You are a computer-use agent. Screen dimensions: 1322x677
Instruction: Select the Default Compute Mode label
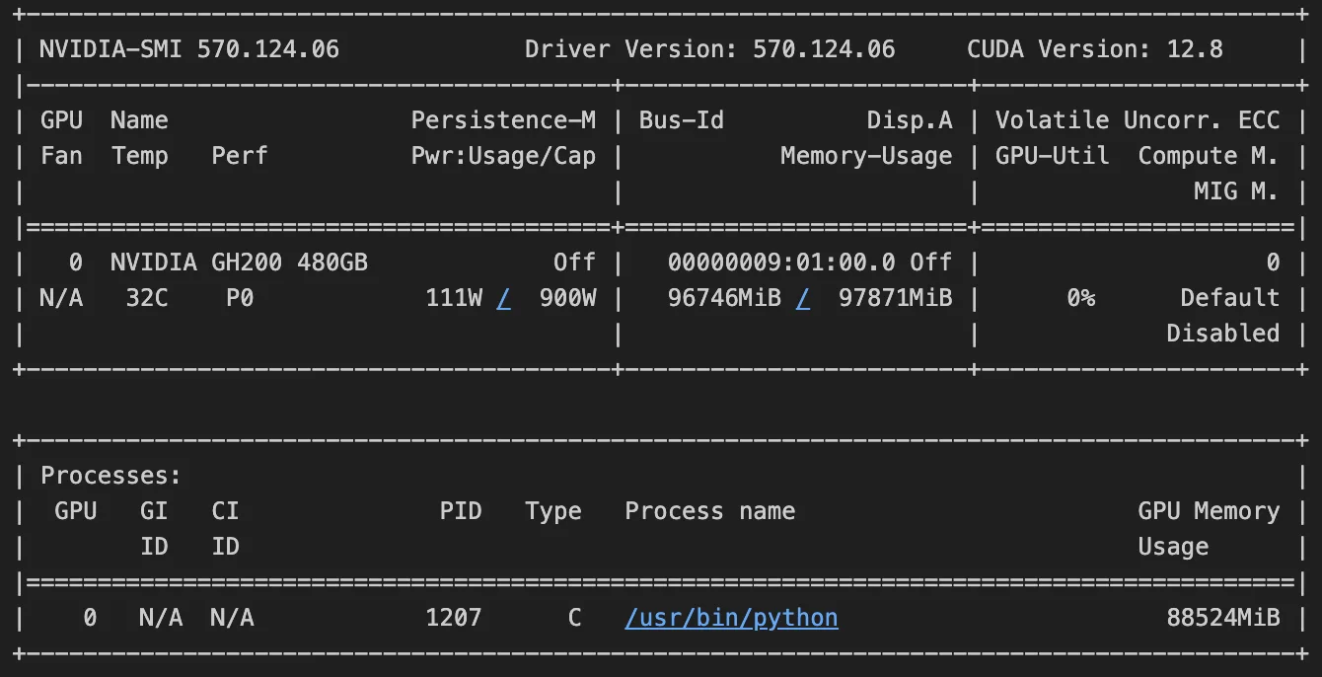click(1229, 298)
